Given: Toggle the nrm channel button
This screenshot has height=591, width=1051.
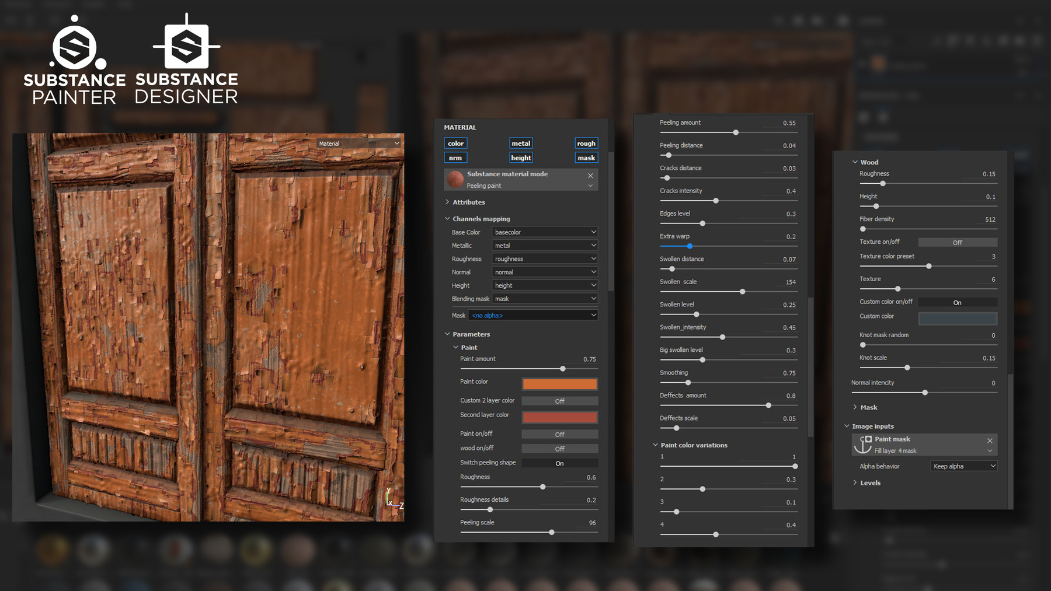Looking at the screenshot, I should [455, 158].
